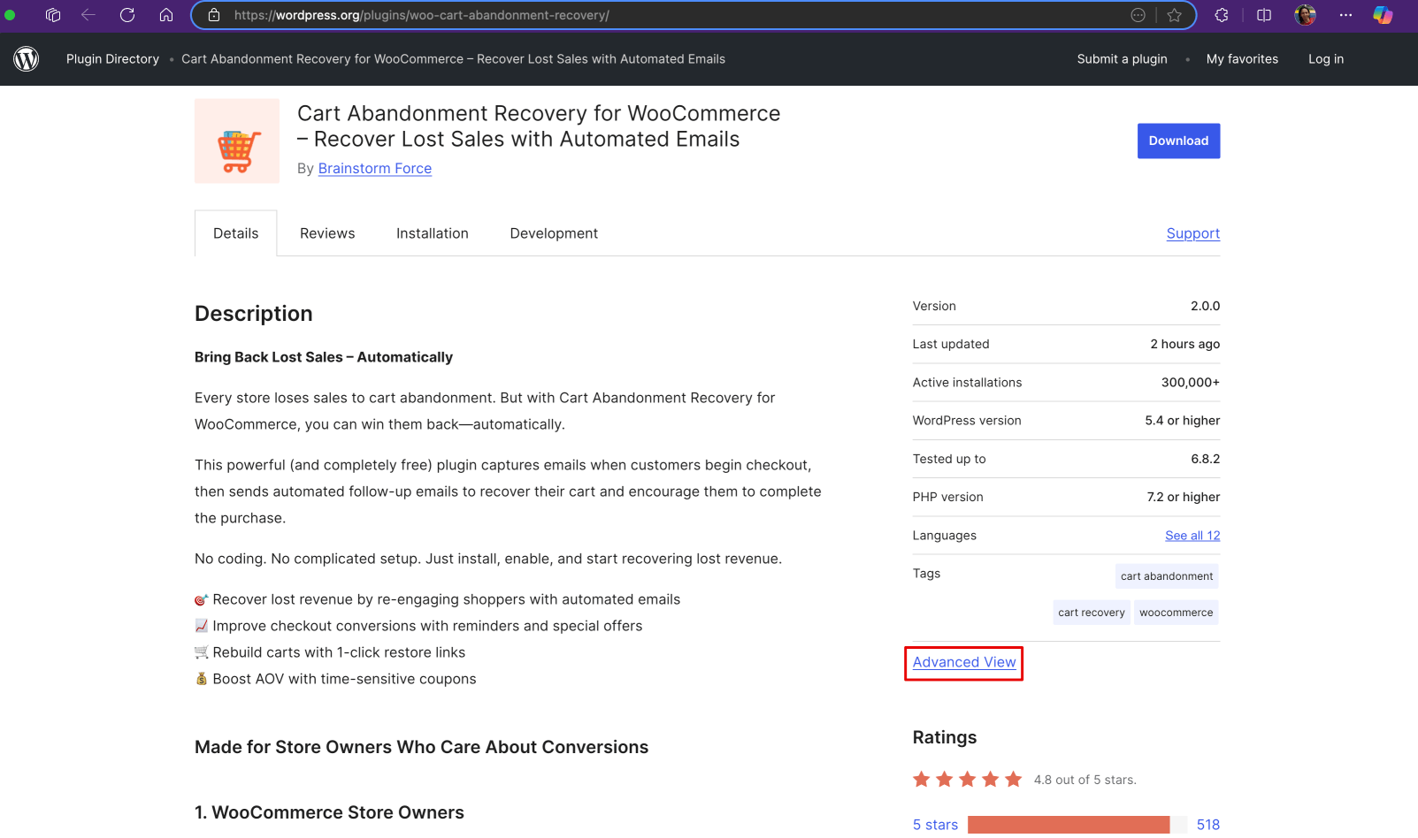Click the Ratings heading
This screenshot has height=838, width=1418.
pyautogui.click(x=945, y=737)
